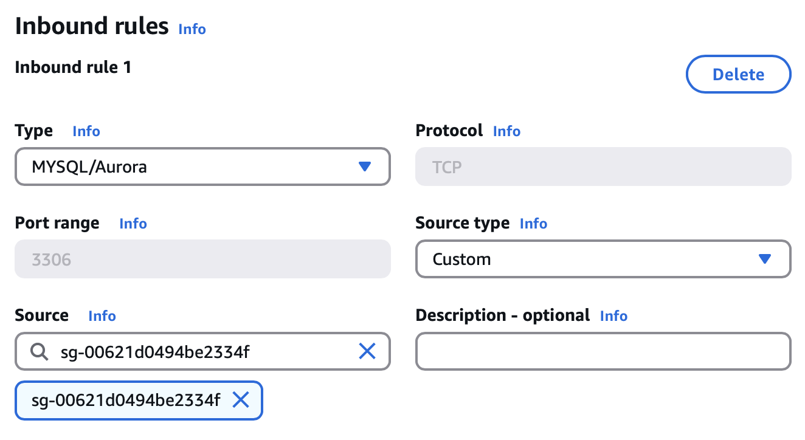The height and width of the screenshot is (440, 805).
Task: Click Info link next to Type label
Action: [x=86, y=131]
